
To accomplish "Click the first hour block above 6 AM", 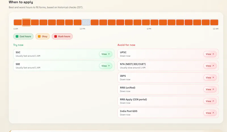I will 18,22.
